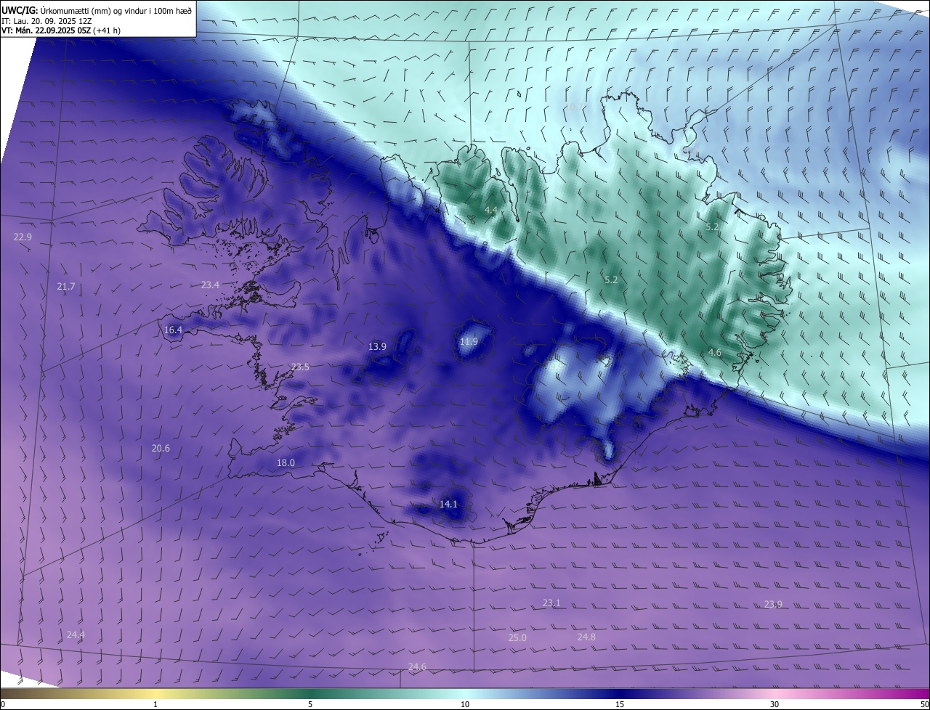Click the 23.5 value label
The image size is (930, 710).
pyautogui.click(x=300, y=367)
